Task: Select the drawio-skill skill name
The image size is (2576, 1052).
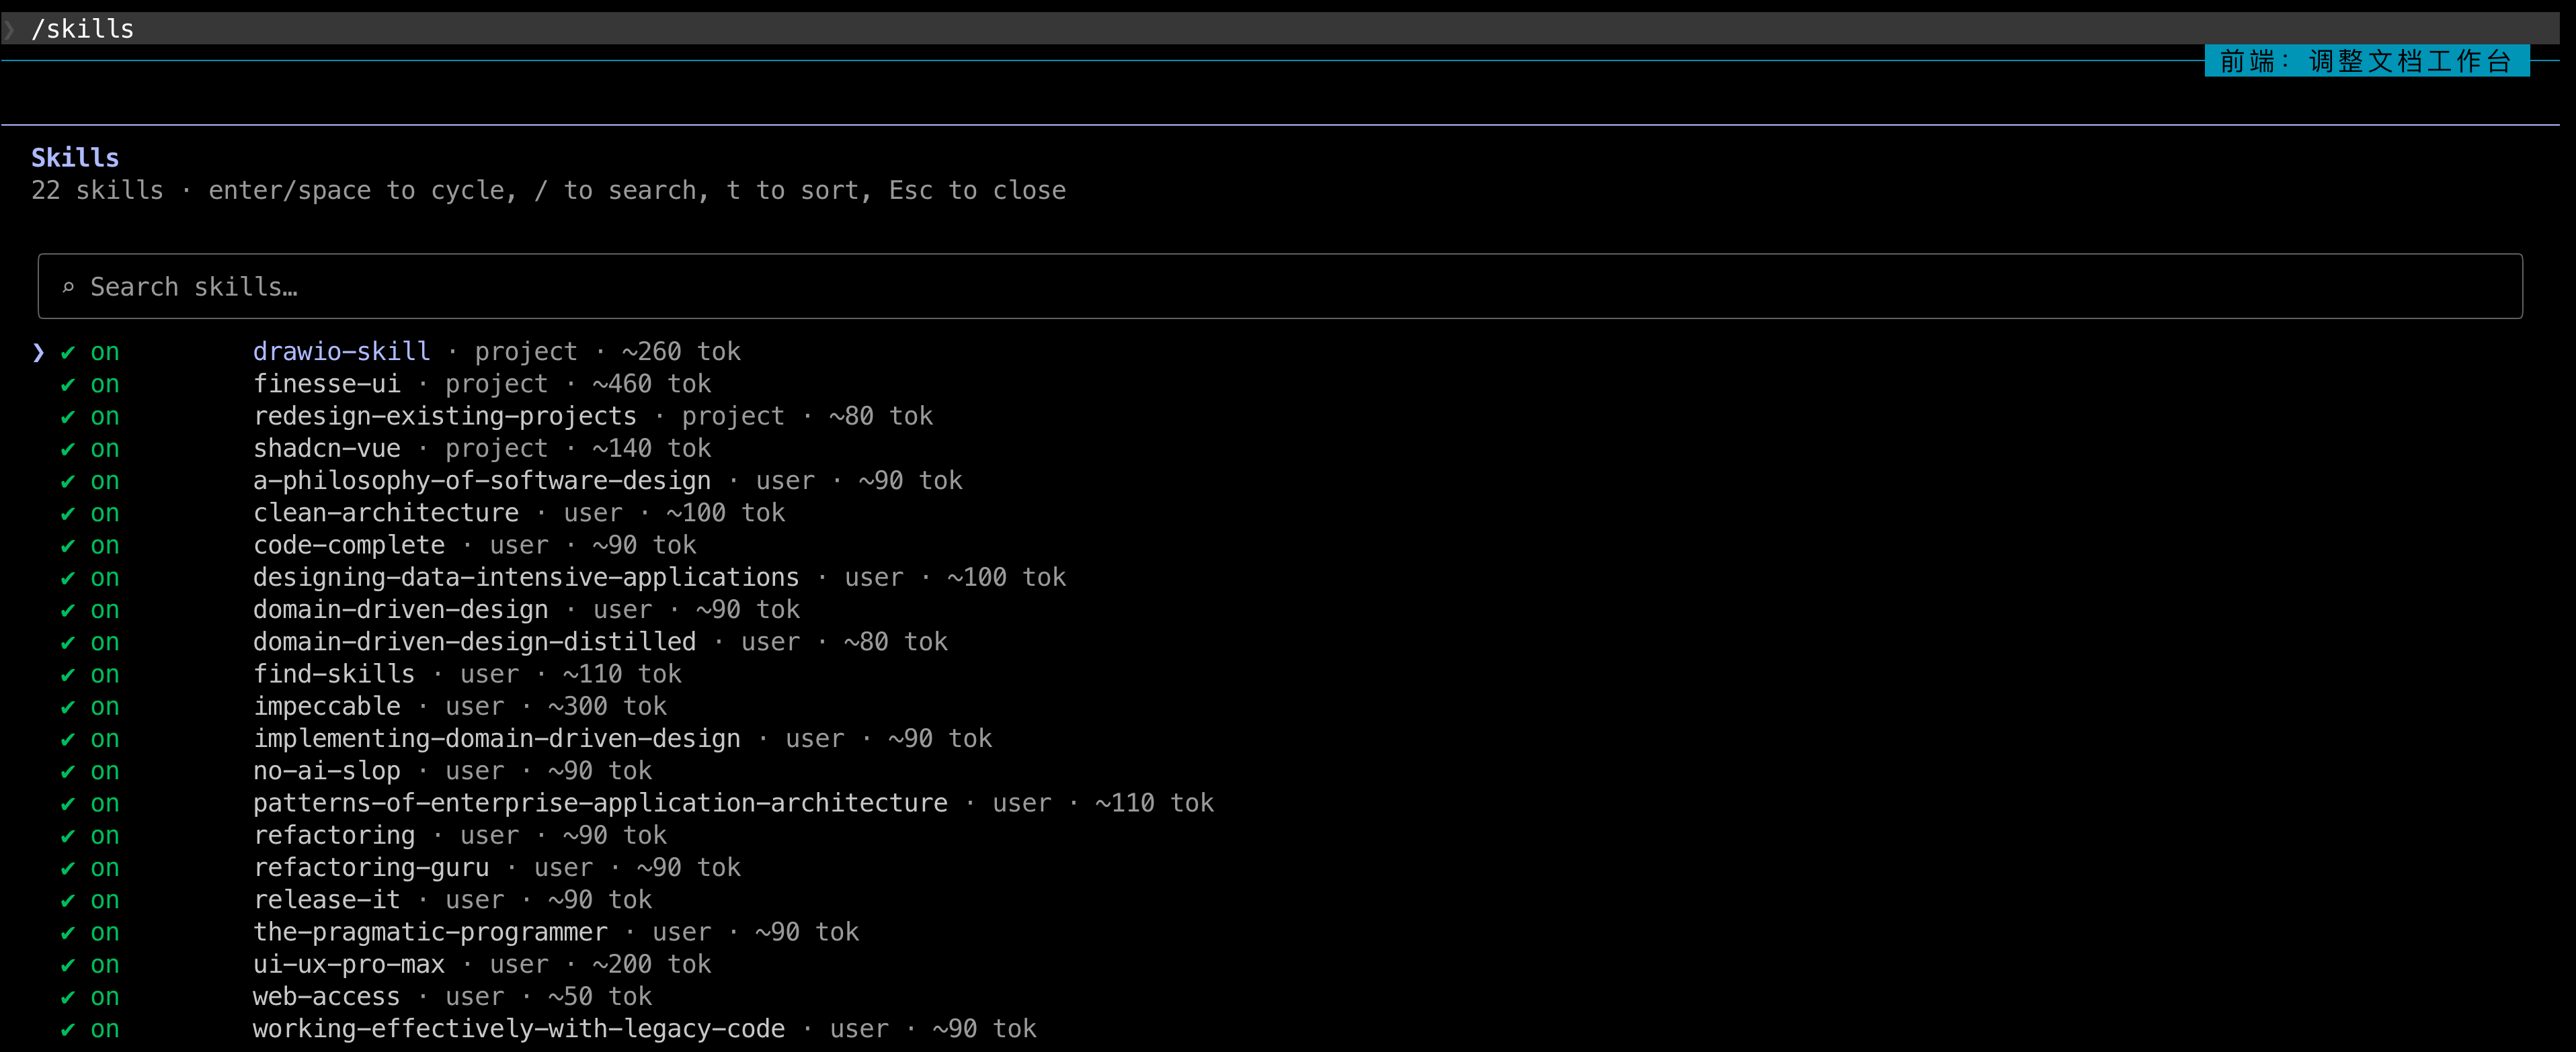Action: click(342, 351)
